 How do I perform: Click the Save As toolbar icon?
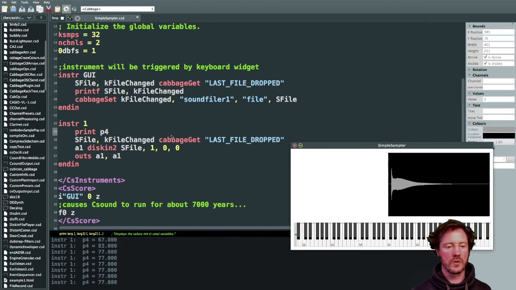[31, 9]
